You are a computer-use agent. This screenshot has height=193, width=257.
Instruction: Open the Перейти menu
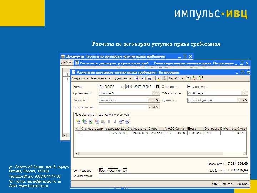coord(176,78)
